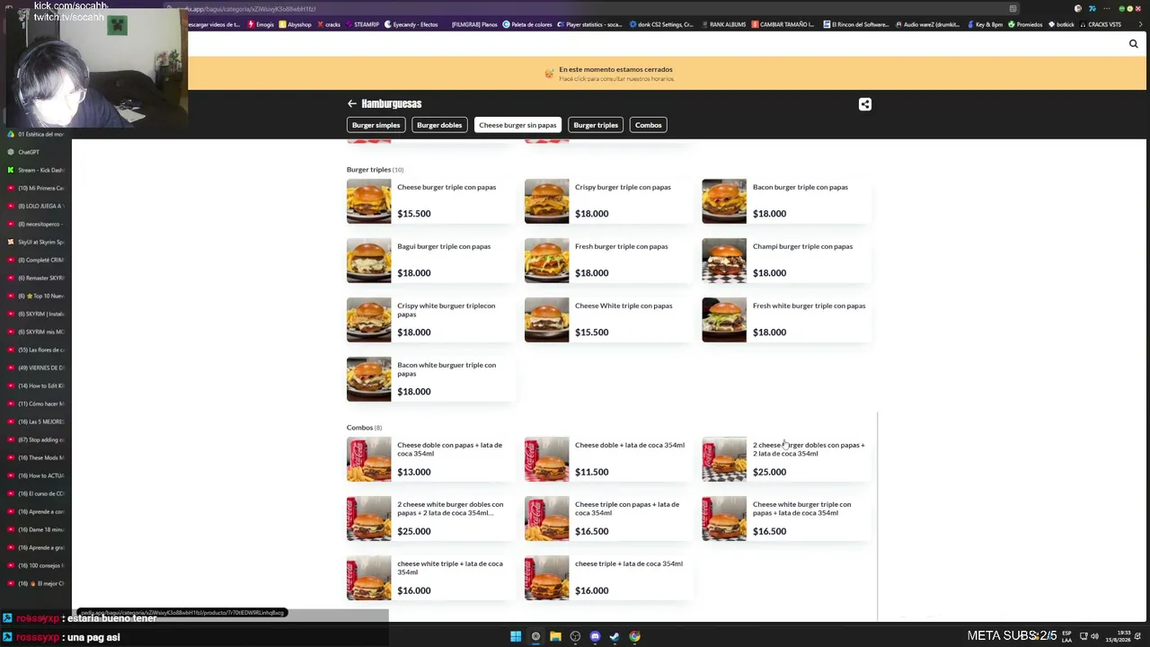Open Champi burger triple con papas item
The width and height of the screenshot is (1150, 647).
coord(786,260)
